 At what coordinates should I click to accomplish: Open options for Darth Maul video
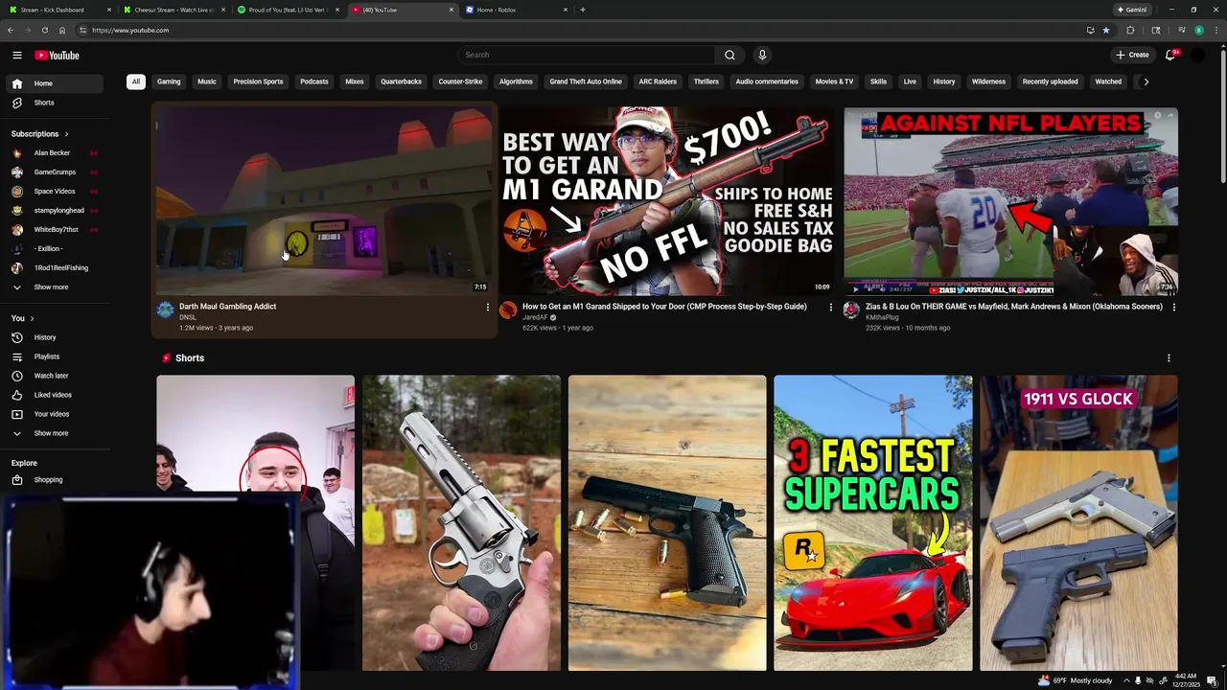(487, 308)
